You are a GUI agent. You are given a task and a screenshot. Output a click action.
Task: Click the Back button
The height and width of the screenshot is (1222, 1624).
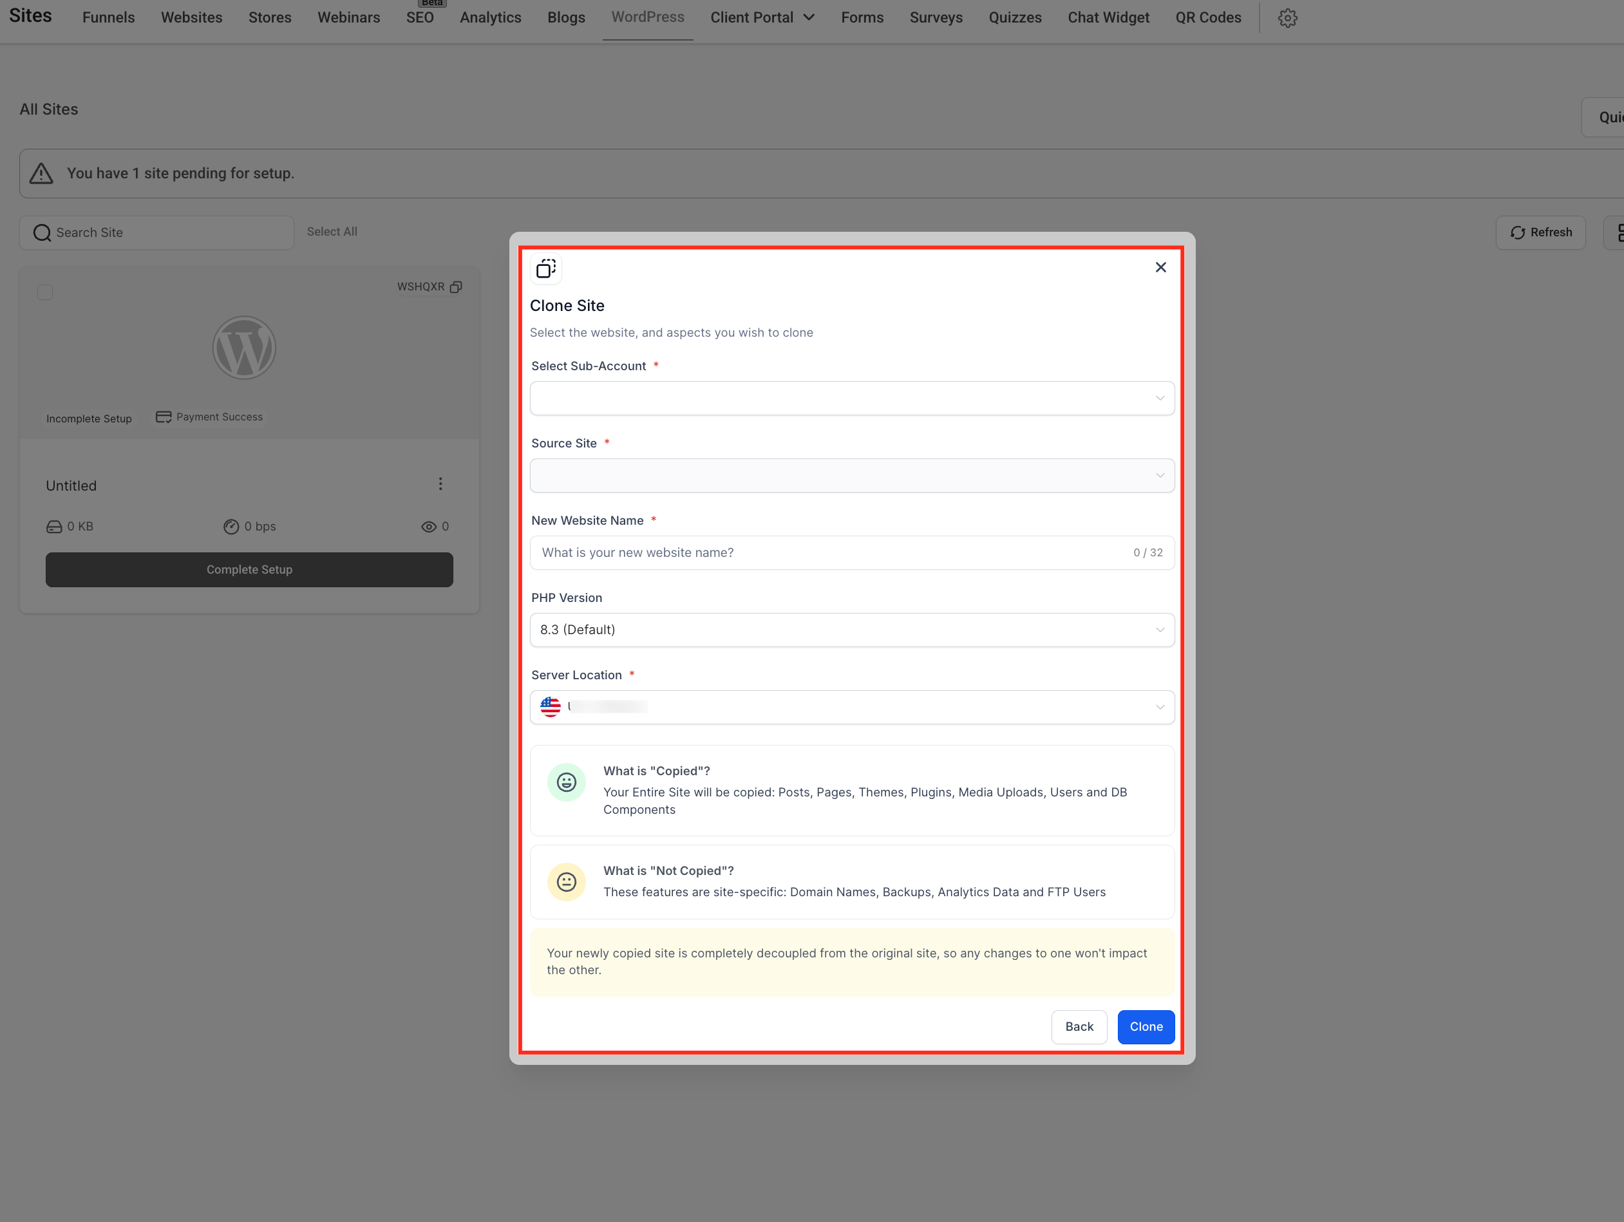coord(1079,1027)
